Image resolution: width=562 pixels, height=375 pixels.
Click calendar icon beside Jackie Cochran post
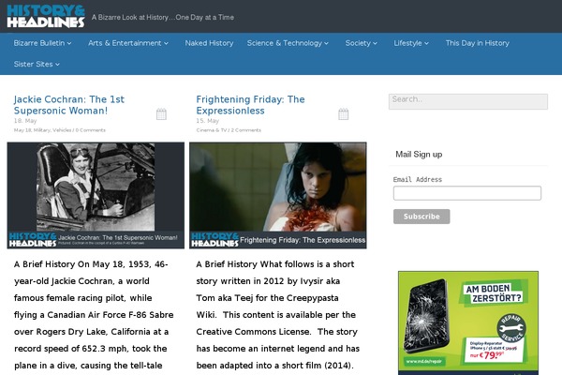point(161,114)
